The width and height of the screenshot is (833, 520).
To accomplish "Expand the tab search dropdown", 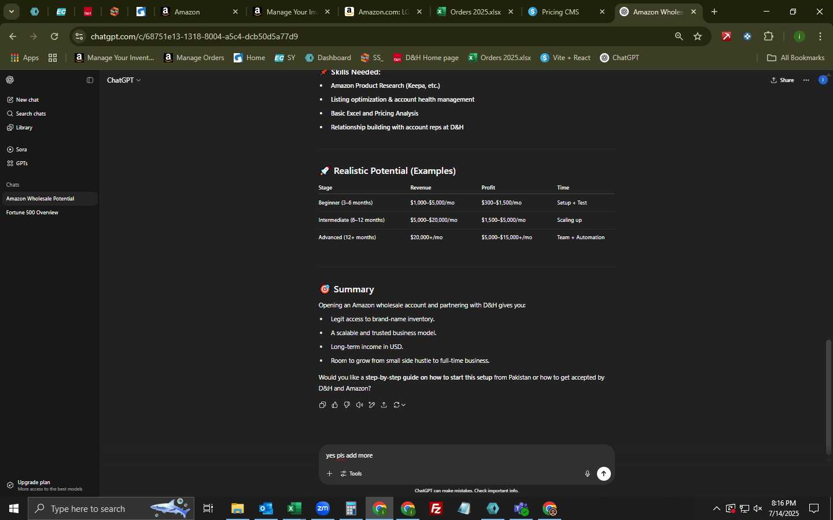I will coord(11,12).
